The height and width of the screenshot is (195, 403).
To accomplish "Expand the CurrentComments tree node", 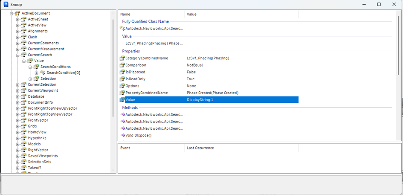I will click(17, 43).
